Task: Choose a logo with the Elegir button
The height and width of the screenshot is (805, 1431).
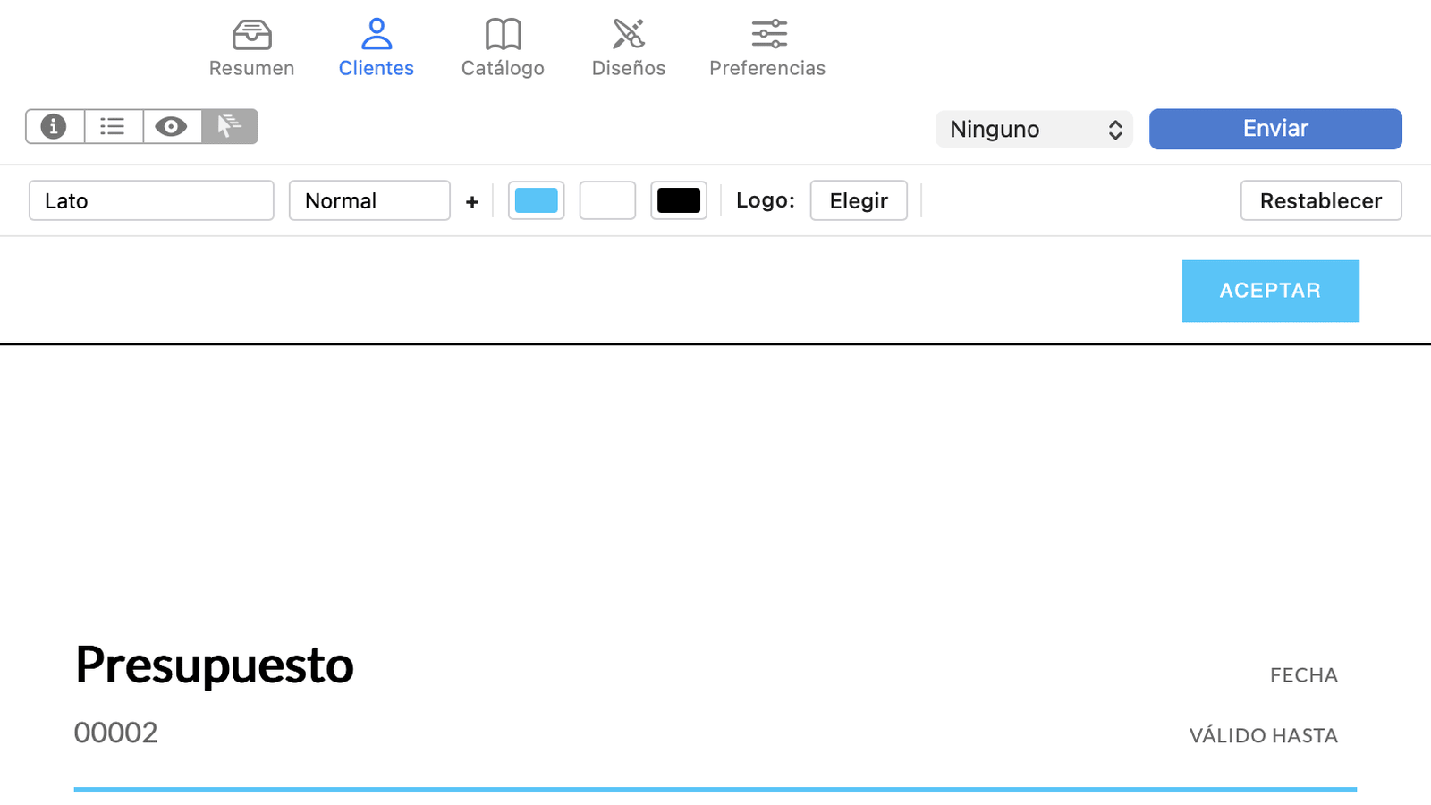Action: pyautogui.click(x=858, y=201)
